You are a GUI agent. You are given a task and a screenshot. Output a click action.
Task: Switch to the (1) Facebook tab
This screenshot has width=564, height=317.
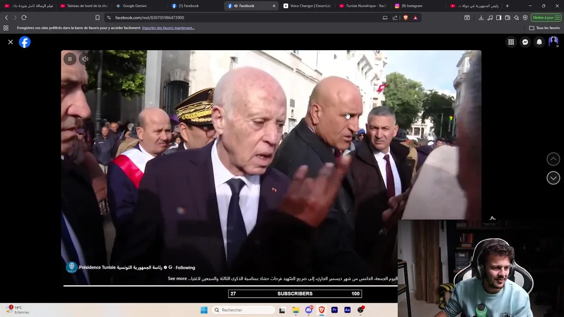[195, 6]
